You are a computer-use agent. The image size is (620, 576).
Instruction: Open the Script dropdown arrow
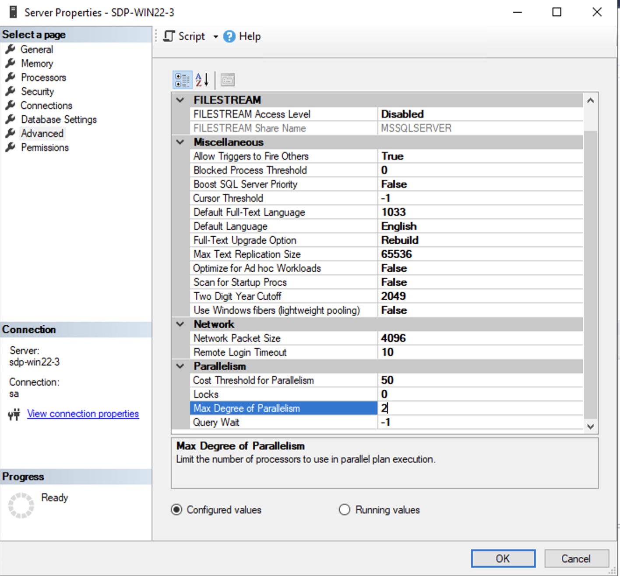pyautogui.click(x=215, y=37)
